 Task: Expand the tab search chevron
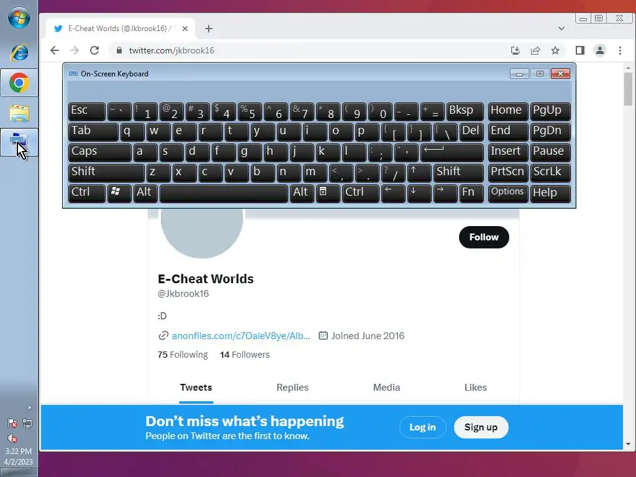click(561, 29)
